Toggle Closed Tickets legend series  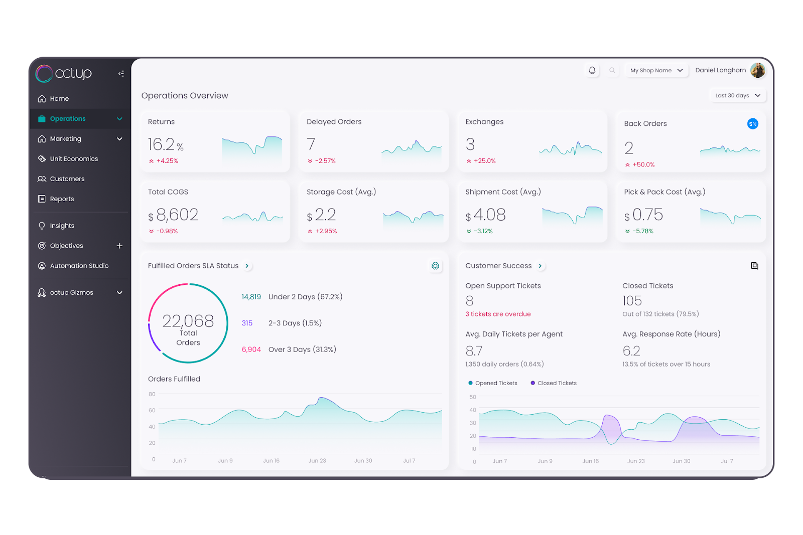[x=554, y=383]
